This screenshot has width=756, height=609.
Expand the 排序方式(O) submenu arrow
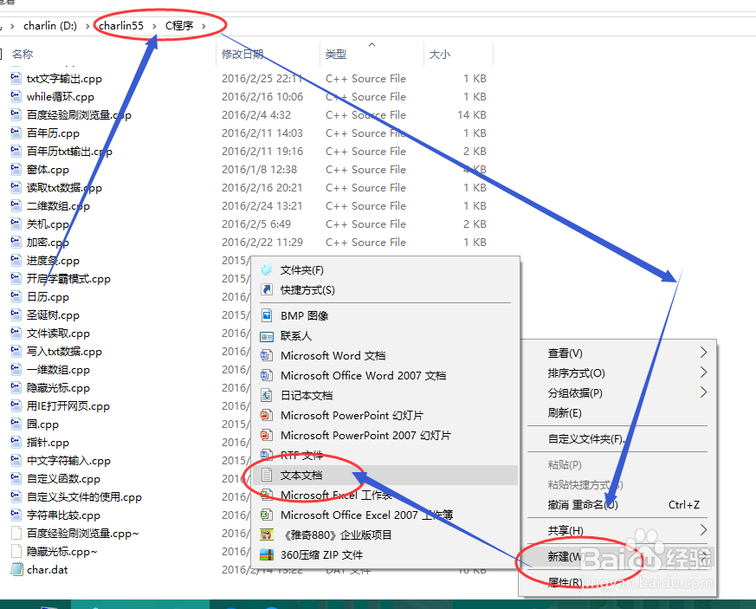703,373
